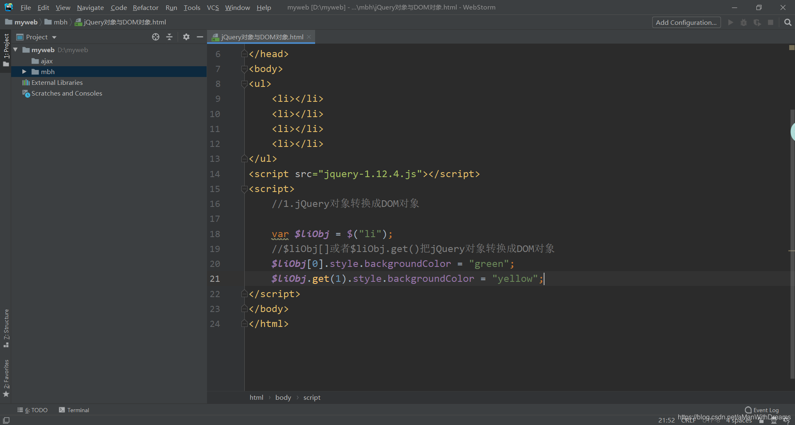
Task: Hide the Project tool window
Action: click(200, 37)
